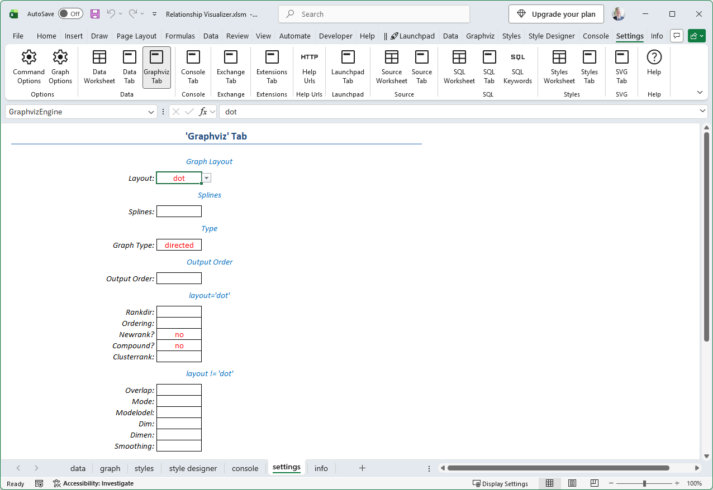Viewport: 713px width, 490px height.
Task: Collapse the ribbon with chevron
Action: pos(700,92)
